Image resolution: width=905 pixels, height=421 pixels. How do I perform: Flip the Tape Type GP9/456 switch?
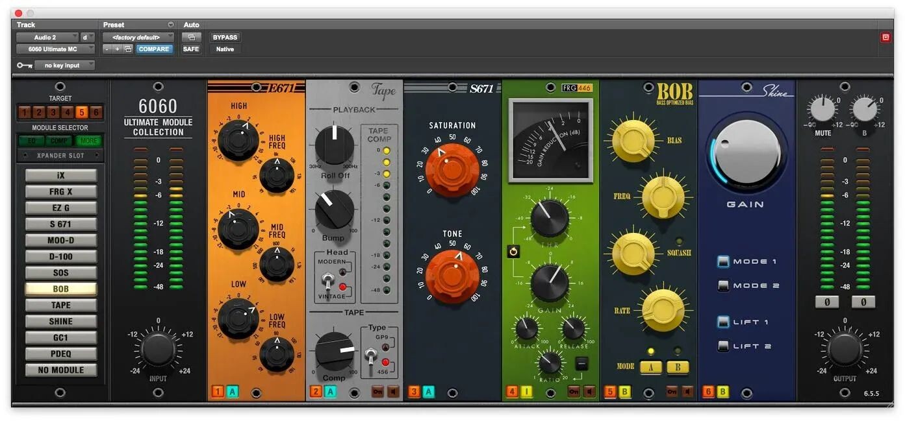372,357
